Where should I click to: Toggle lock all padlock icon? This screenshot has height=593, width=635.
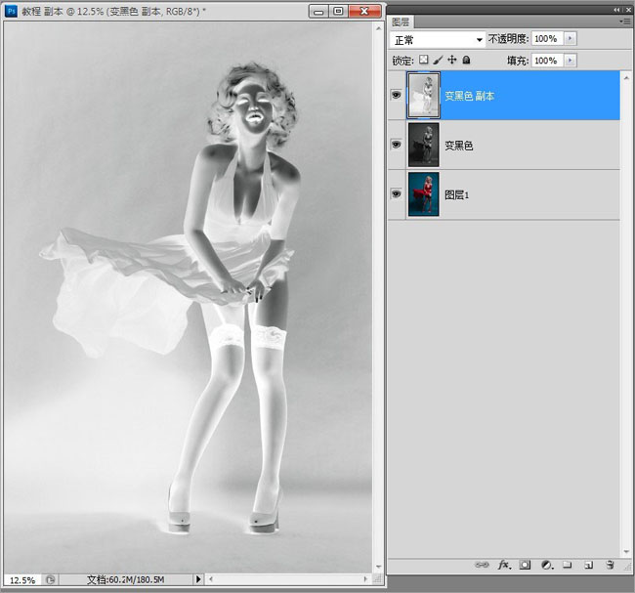(x=467, y=60)
